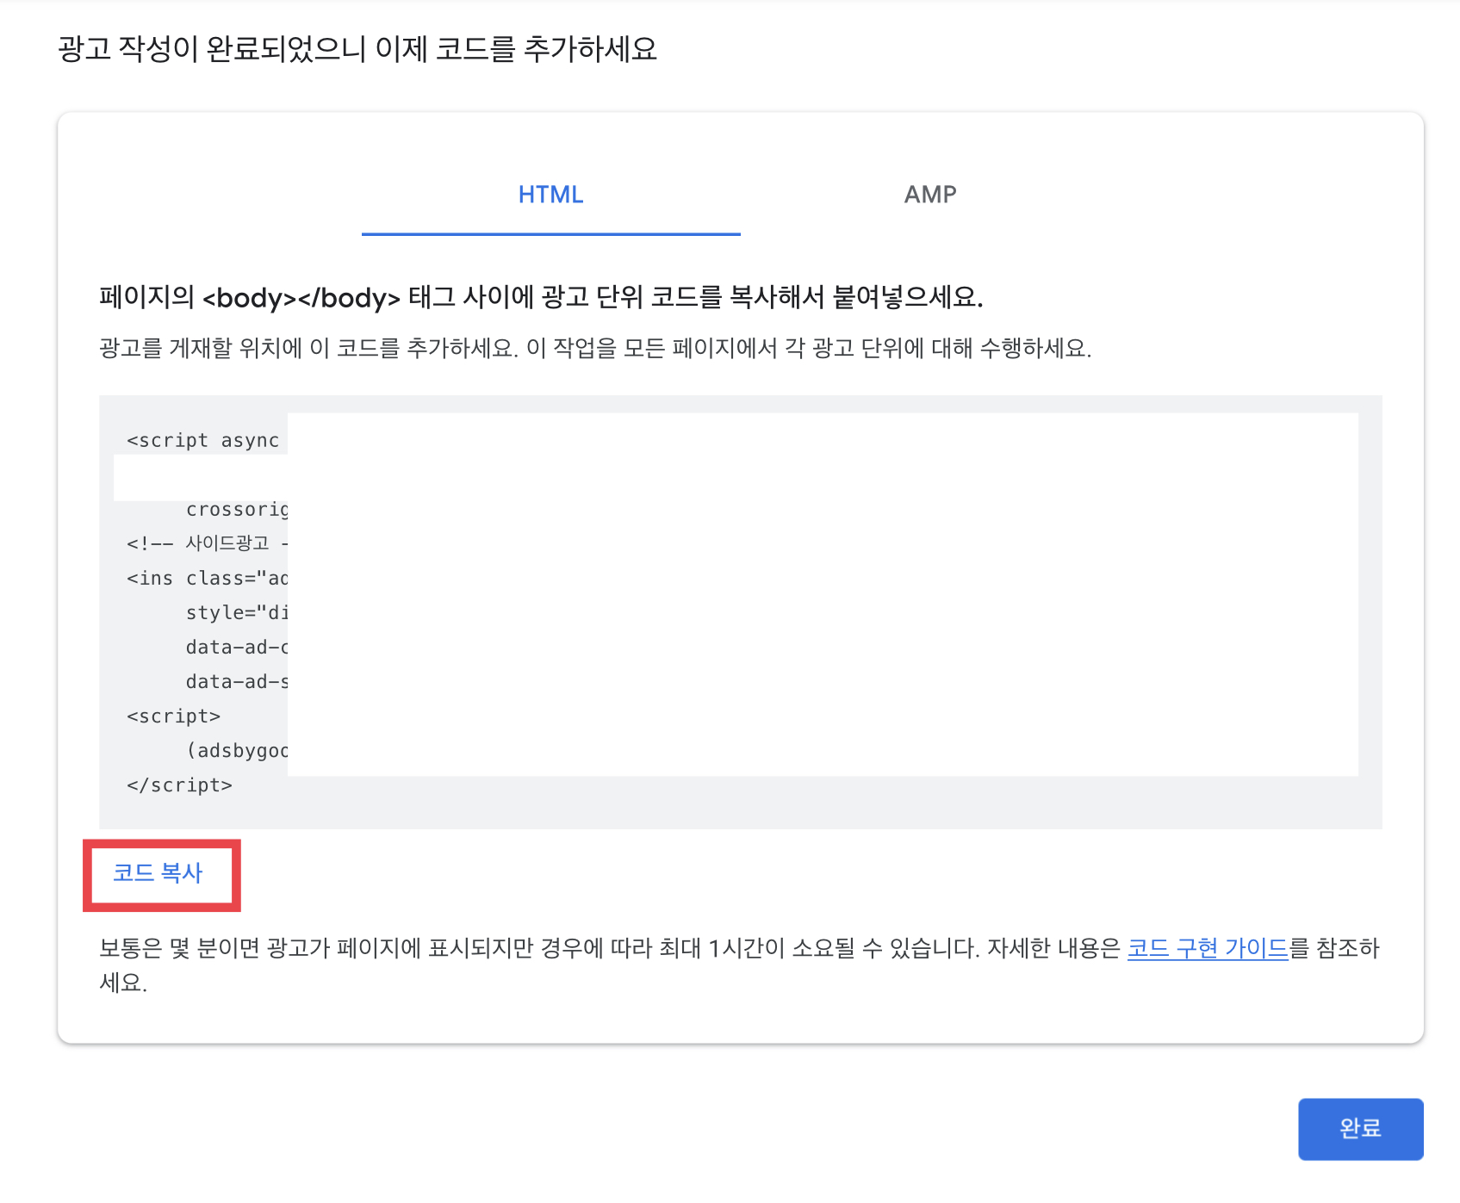Switch to the HTML tab
1460x1203 pixels.
tap(551, 195)
